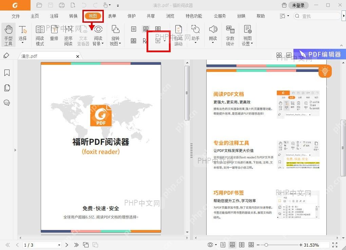Click the zoom in plus button
This screenshot has height=250, width=346.
click(301, 245)
